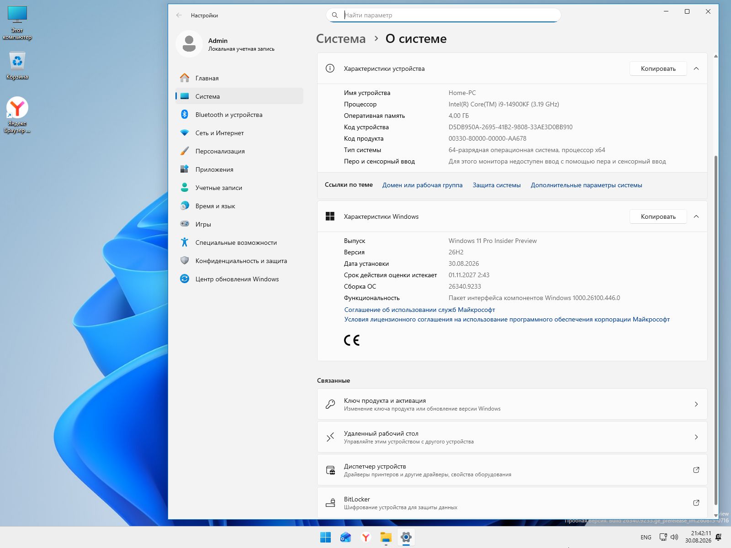
Task: Click ENG language indicator in taskbar
Action: [646, 537]
